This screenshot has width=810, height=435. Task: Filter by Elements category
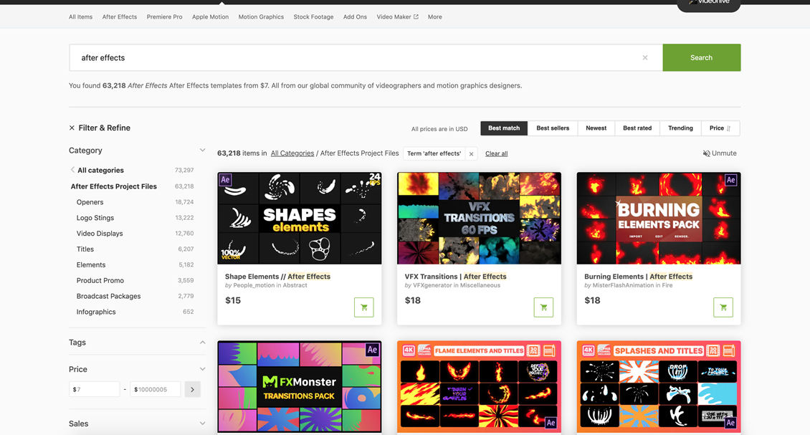(91, 265)
